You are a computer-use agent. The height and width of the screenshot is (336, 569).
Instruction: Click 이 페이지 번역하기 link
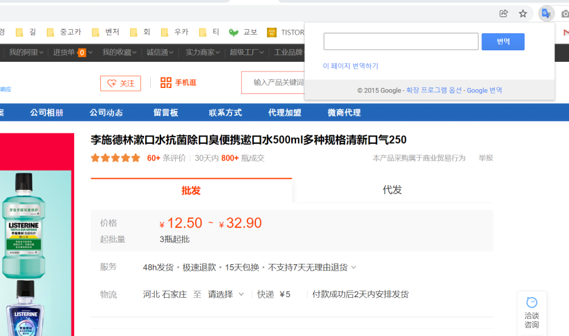point(351,66)
